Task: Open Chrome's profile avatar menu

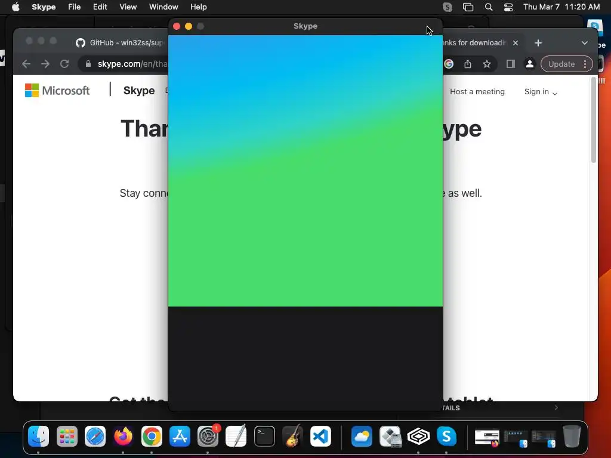Action: coord(530,64)
